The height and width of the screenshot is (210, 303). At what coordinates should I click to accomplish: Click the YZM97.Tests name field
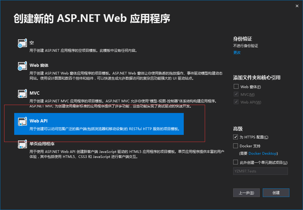[260, 171]
